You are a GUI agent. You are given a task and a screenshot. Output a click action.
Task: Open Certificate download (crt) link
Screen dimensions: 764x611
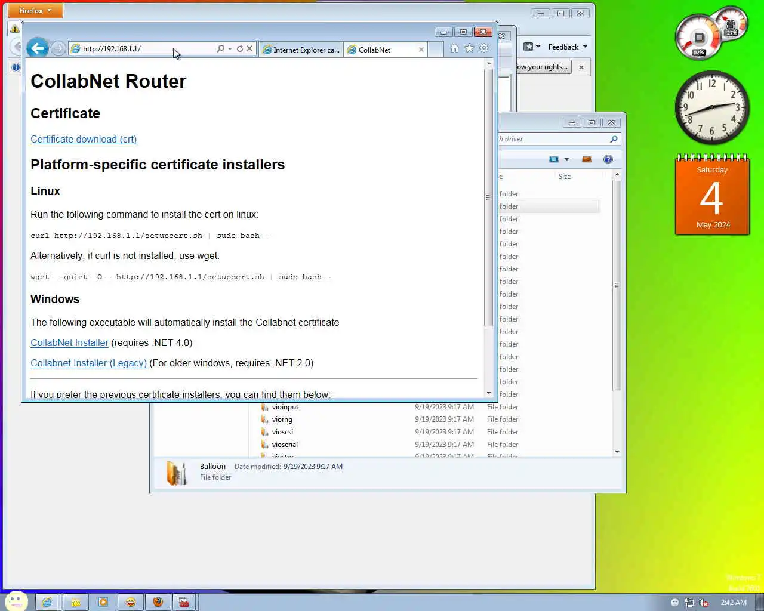[84, 139]
